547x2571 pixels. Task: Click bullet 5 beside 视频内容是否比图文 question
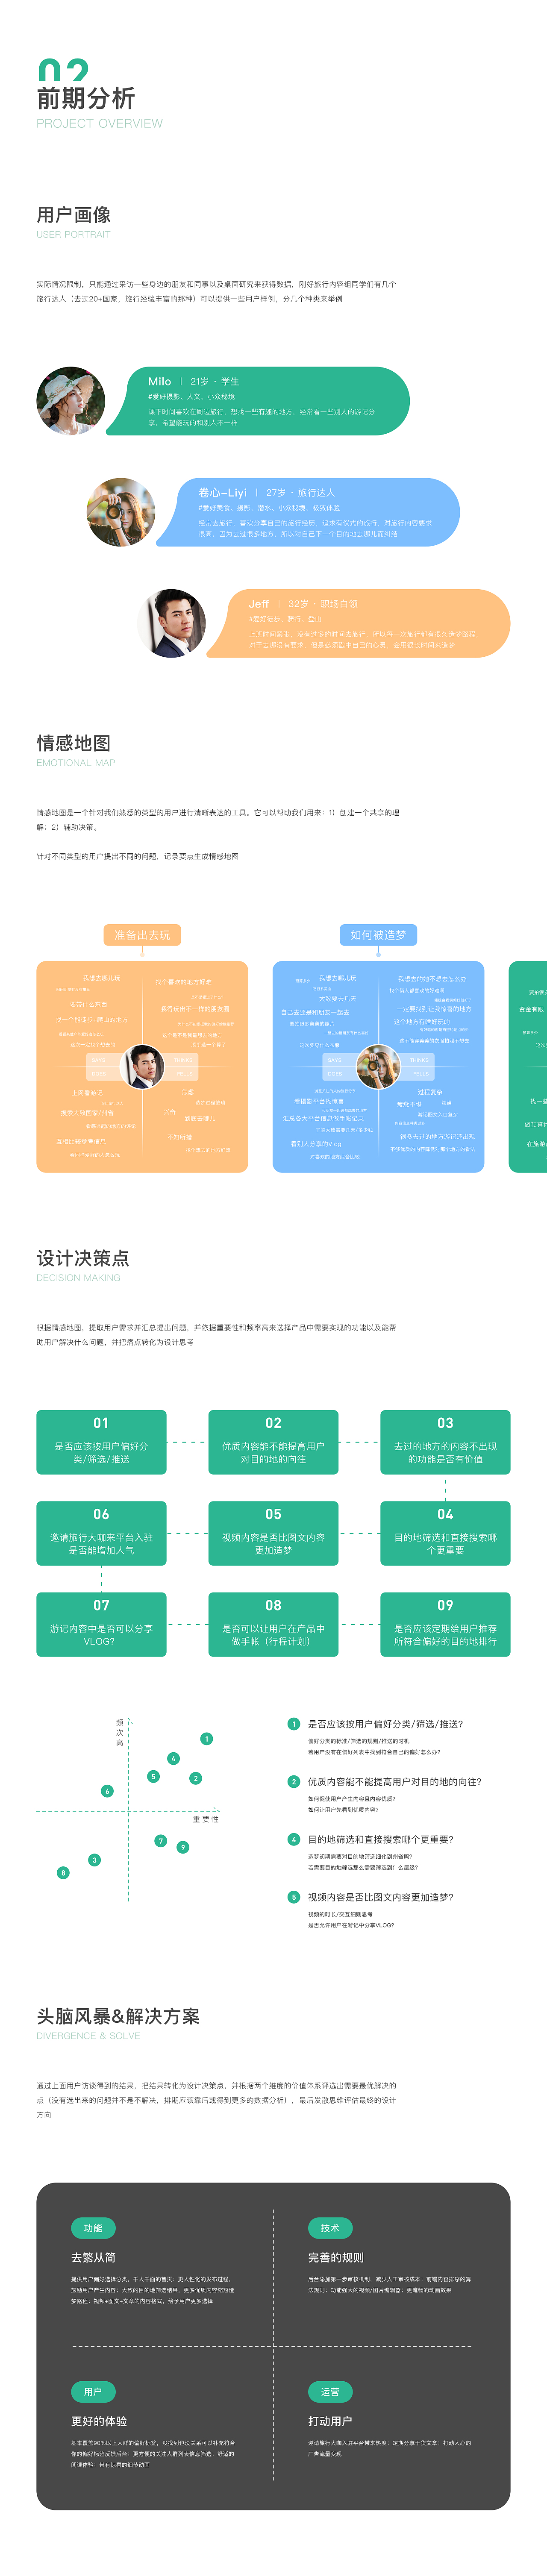pyautogui.click(x=294, y=1897)
